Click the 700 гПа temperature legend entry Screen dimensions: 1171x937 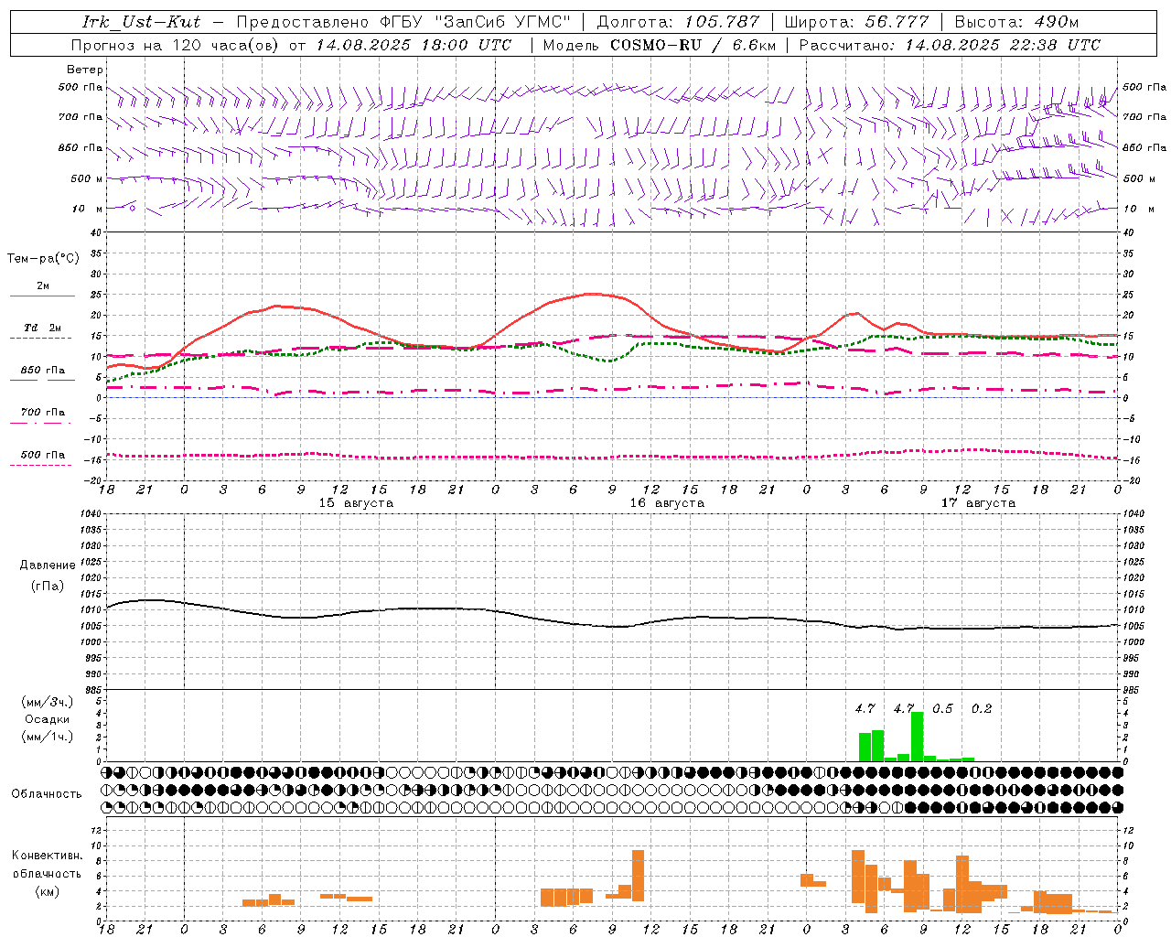pos(43,413)
